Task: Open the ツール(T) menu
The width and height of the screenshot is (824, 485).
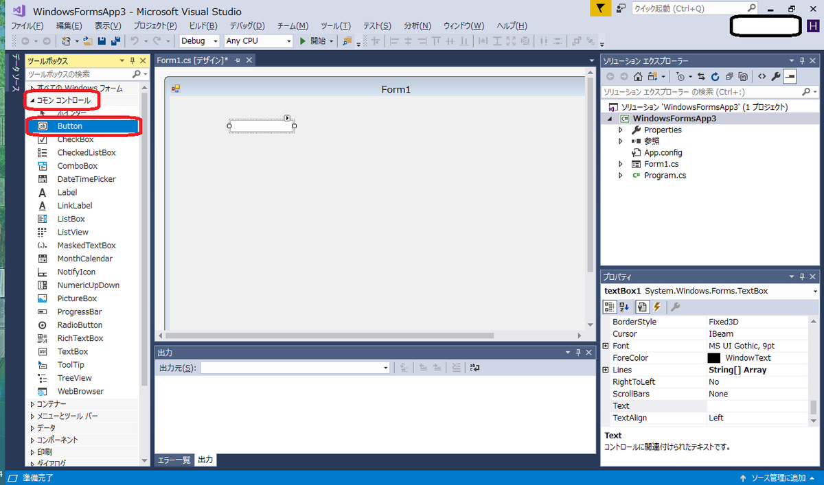Action: (336, 25)
